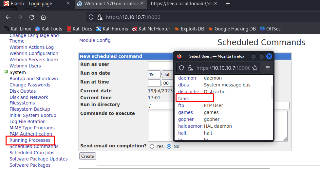
Task: Open Software Package Updates link
Action: click(x=39, y=159)
